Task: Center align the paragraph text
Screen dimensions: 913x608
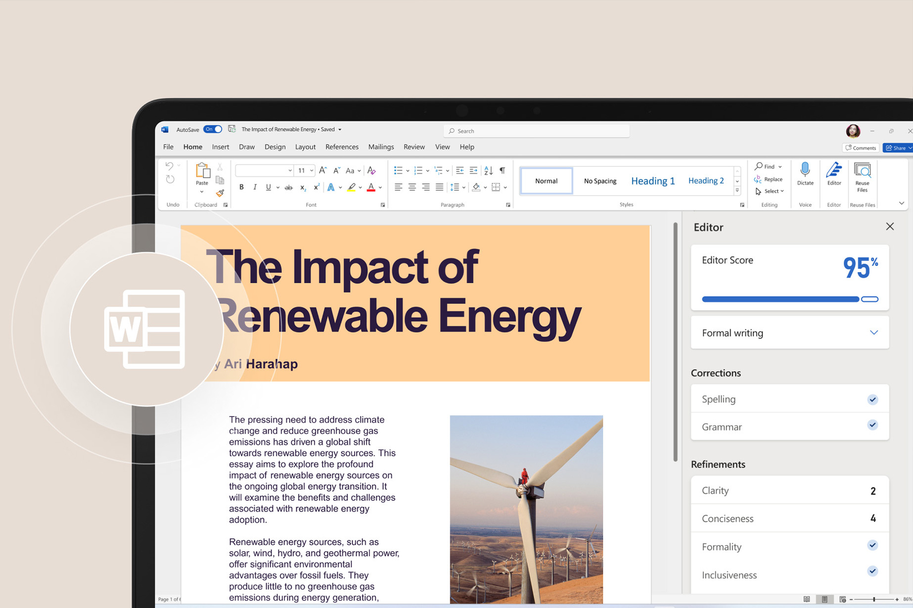Action: [412, 187]
